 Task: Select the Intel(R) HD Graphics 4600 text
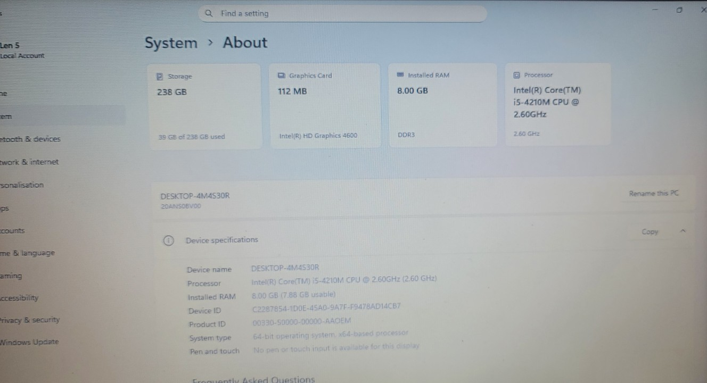[x=318, y=136]
